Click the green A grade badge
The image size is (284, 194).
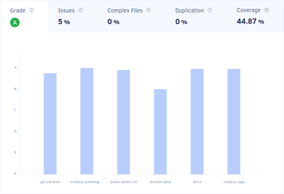[x=15, y=23]
